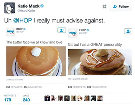The image size is (135, 105).
Task: Open the @IHOP mention link
Action: [x=22, y=21]
